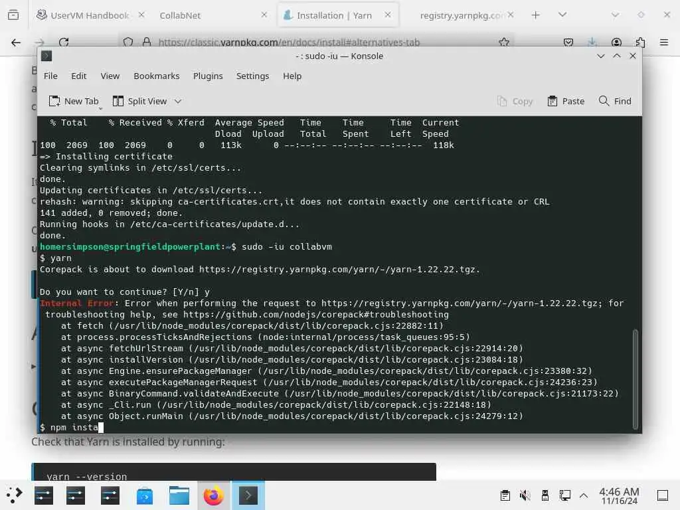Open the KDE application launcher
Screen dimensions: 680x510
[15, 495]
